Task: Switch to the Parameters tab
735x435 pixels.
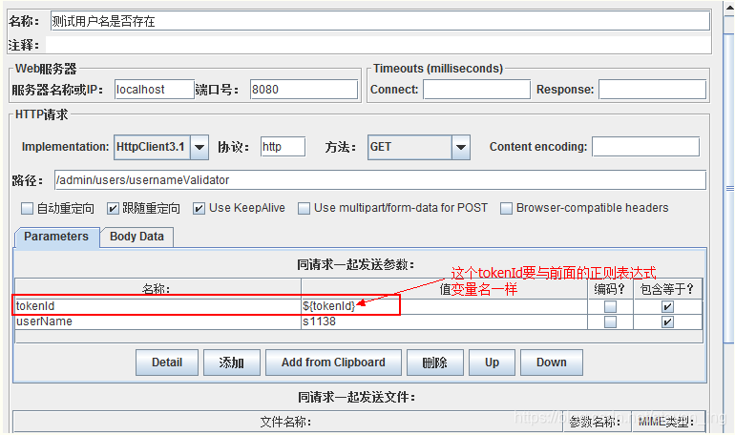Action: pyautogui.click(x=56, y=237)
